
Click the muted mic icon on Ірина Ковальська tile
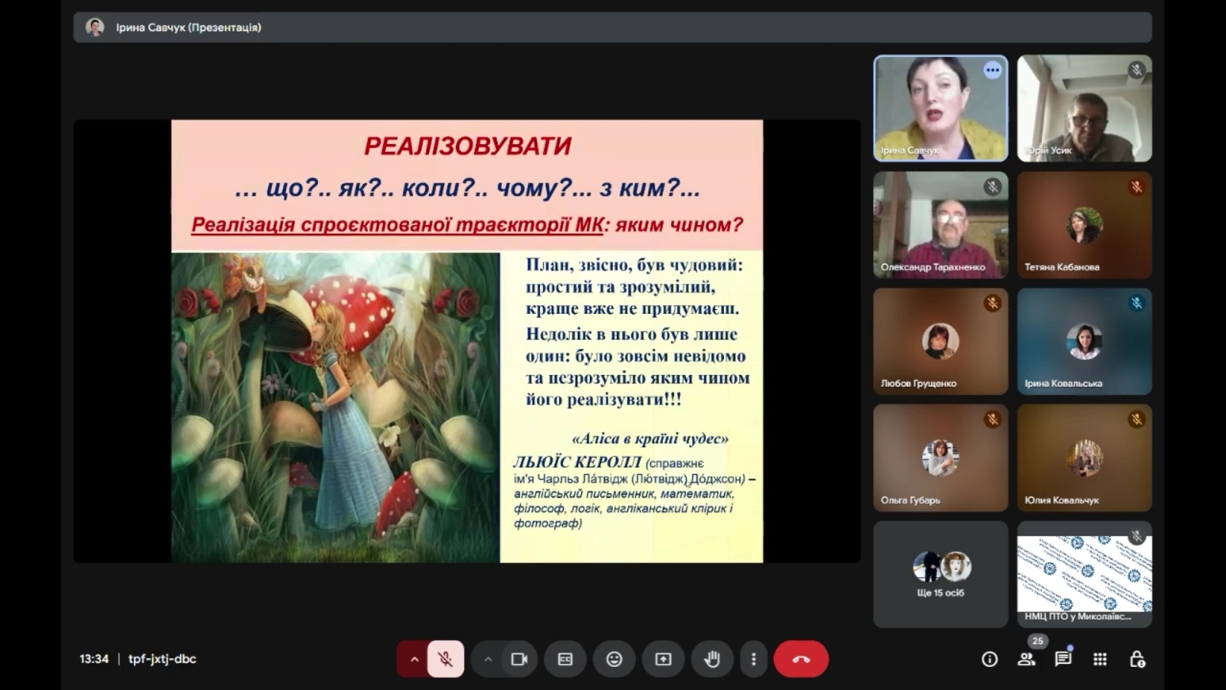[1136, 303]
